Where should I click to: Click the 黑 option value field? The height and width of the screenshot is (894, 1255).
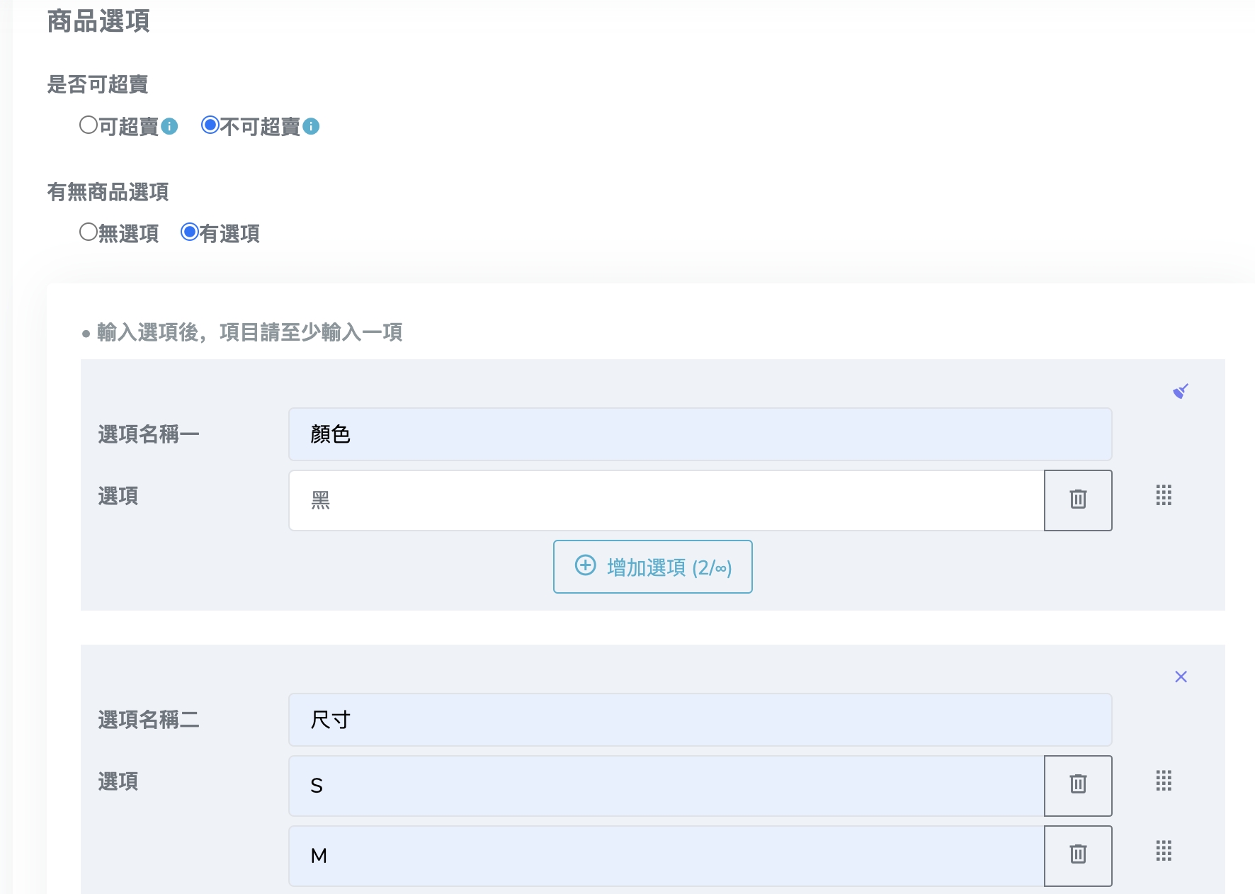tap(666, 500)
